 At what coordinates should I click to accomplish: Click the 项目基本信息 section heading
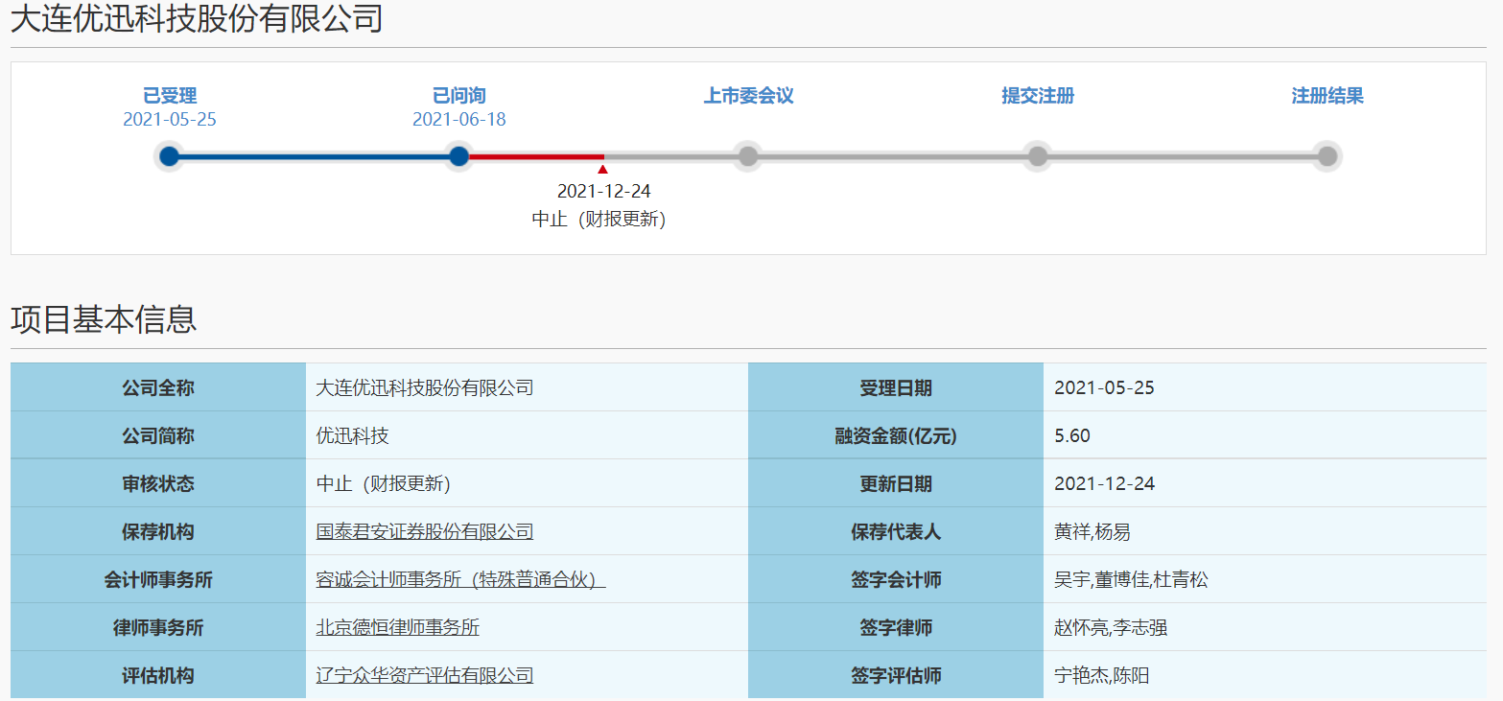pyautogui.click(x=104, y=319)
